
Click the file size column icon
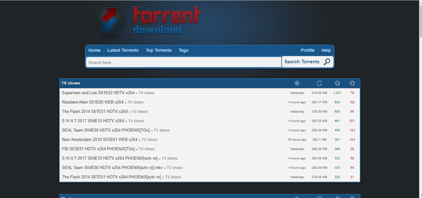(319, 83)
